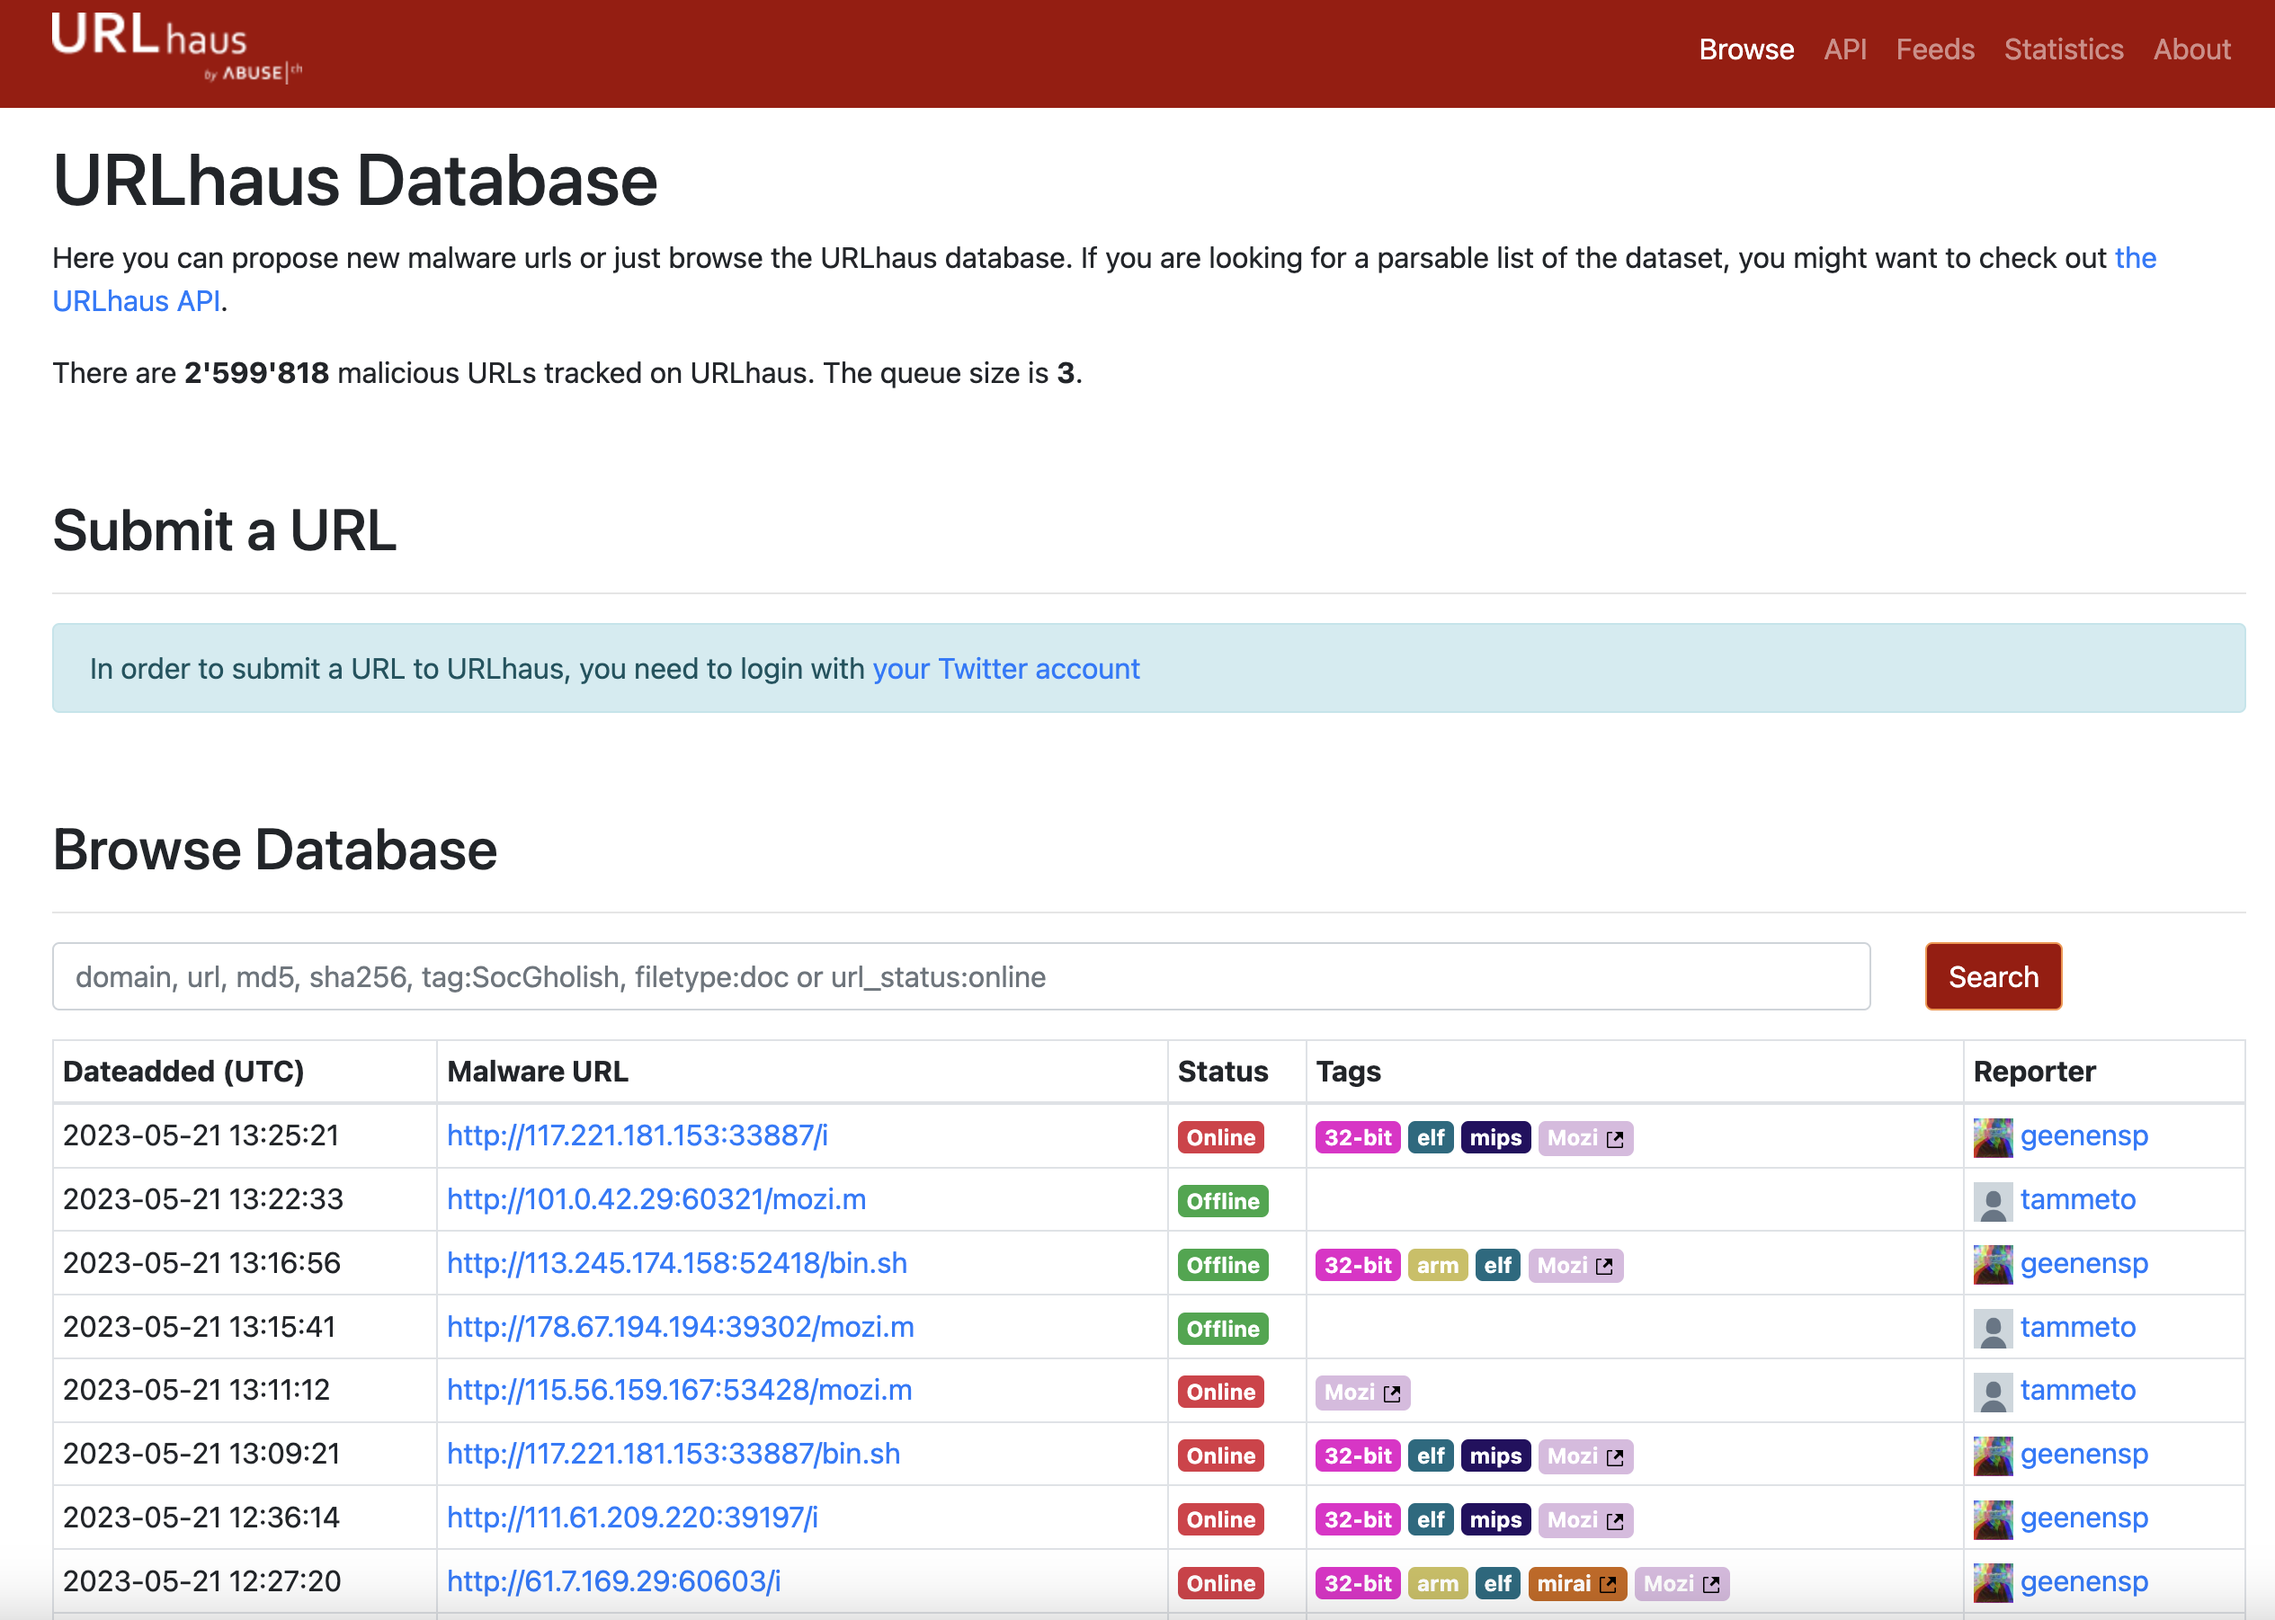2275x1620 pixels.
Task: Click the elf tag in the 13:16:56 row
Action: 1498,1266
